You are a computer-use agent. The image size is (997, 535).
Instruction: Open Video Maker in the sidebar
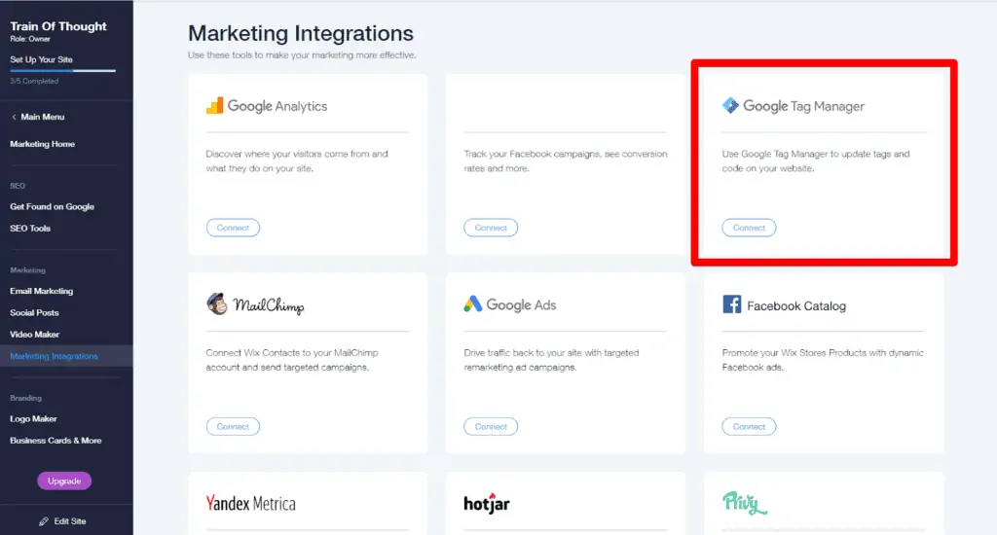(34, 335)
